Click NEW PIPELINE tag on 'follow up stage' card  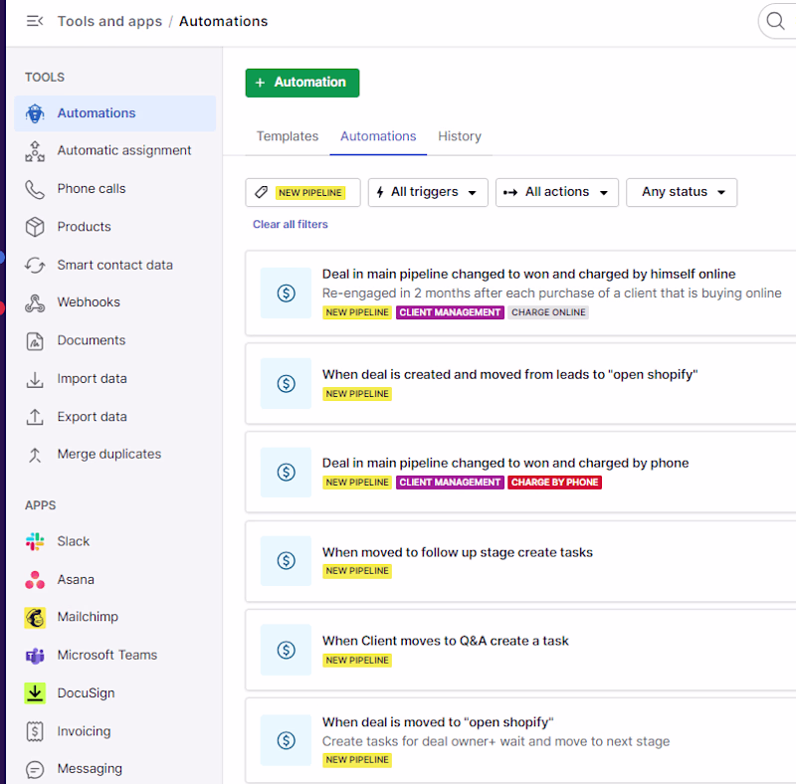coord(357,571)
